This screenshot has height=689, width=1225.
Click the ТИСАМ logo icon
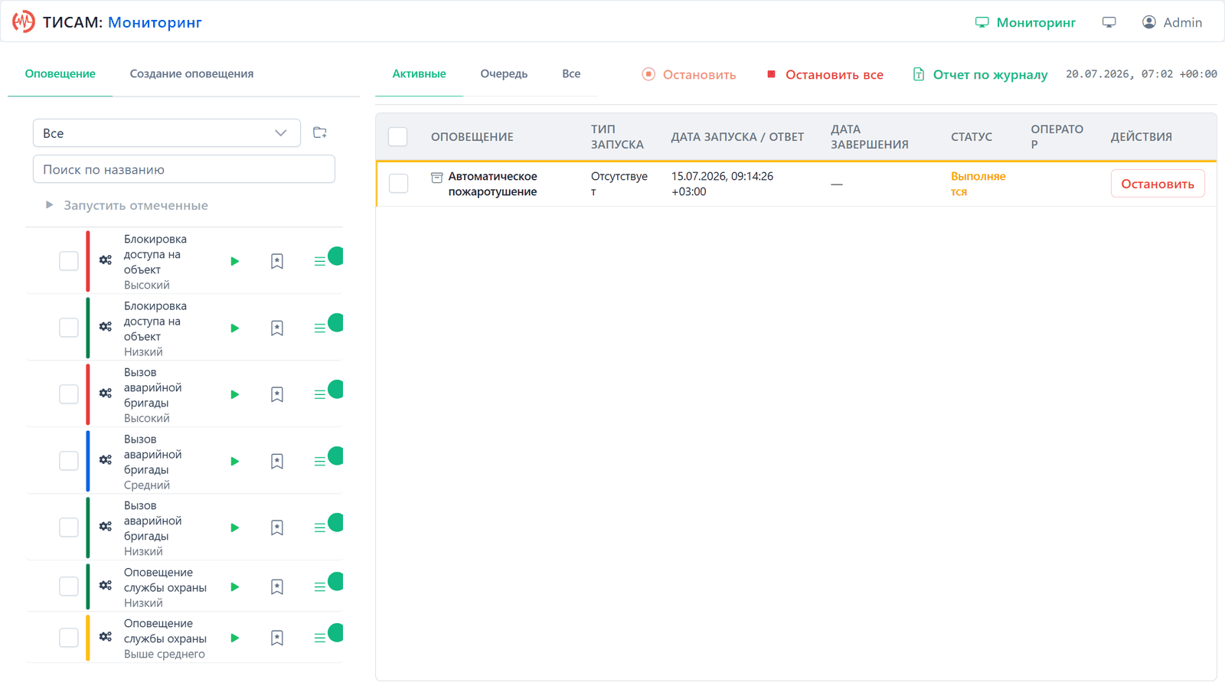coord(24,21)
